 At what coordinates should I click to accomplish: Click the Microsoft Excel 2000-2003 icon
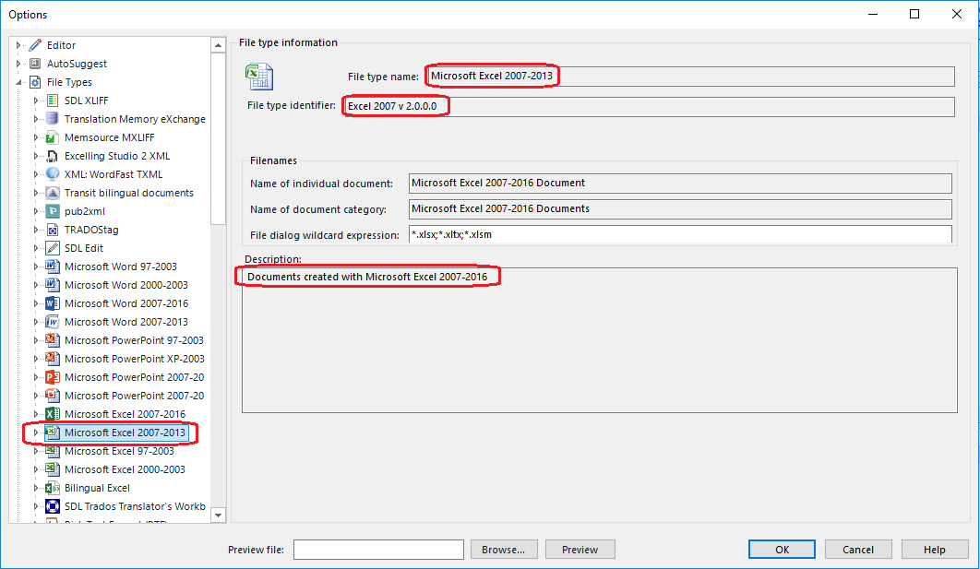coord(54,469)
